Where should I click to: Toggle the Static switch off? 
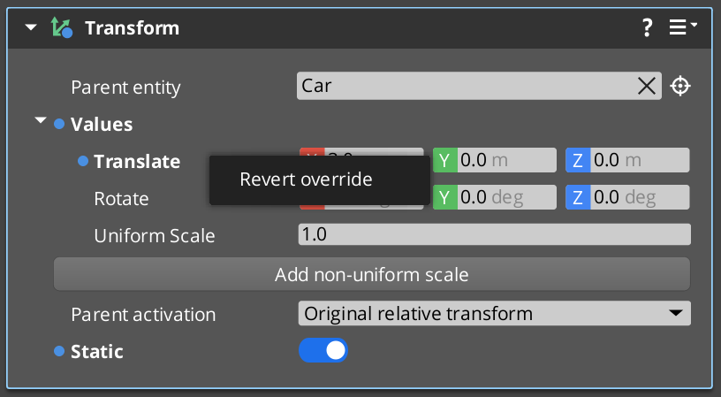click(323, 351)
